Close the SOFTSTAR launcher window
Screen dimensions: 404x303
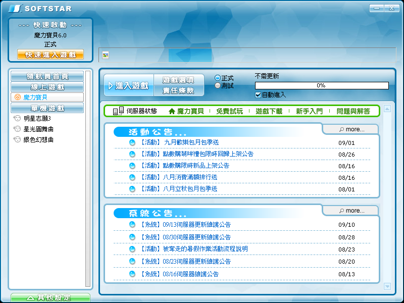392,8
